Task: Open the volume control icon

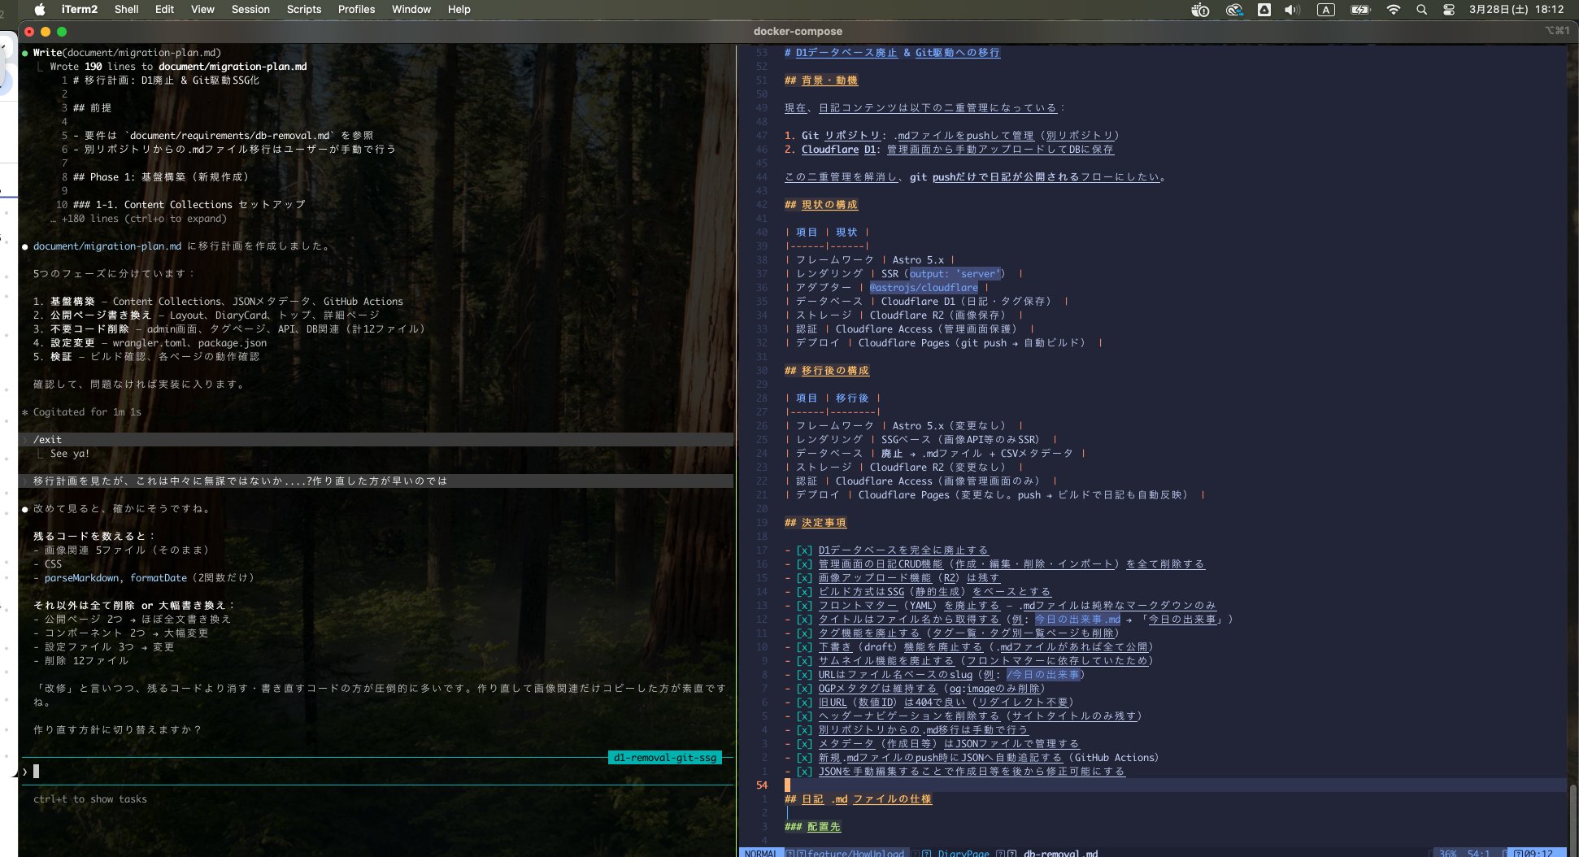Action: (1292, 10)
